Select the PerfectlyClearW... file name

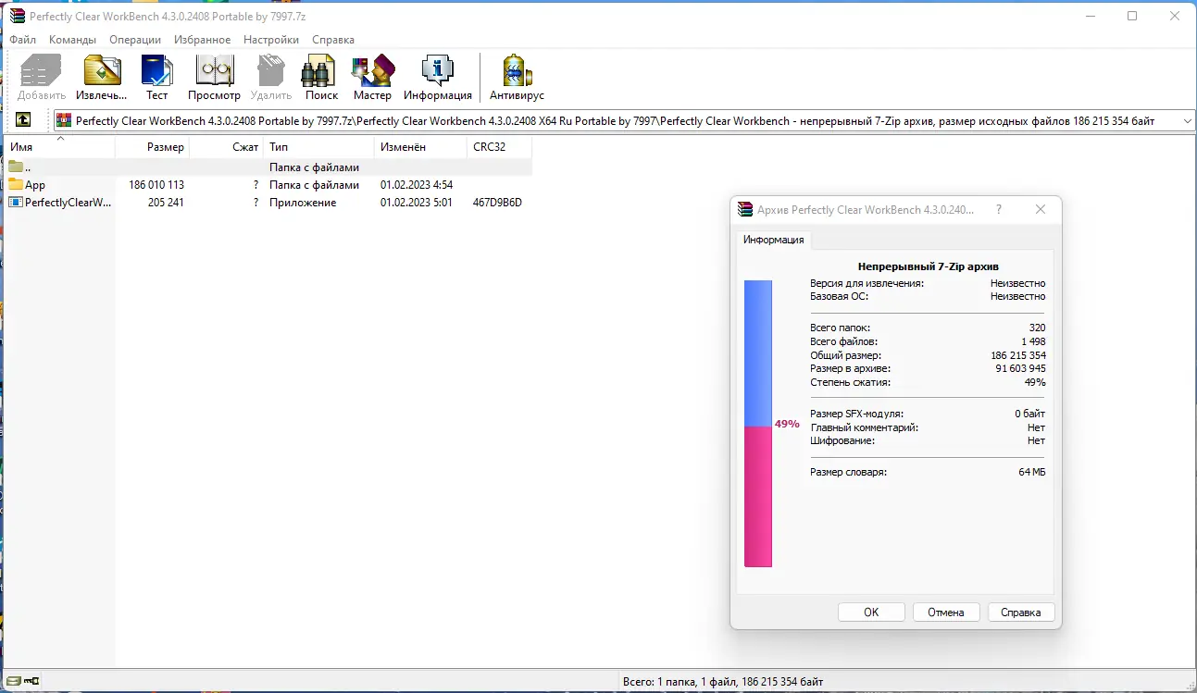(69, 203)
